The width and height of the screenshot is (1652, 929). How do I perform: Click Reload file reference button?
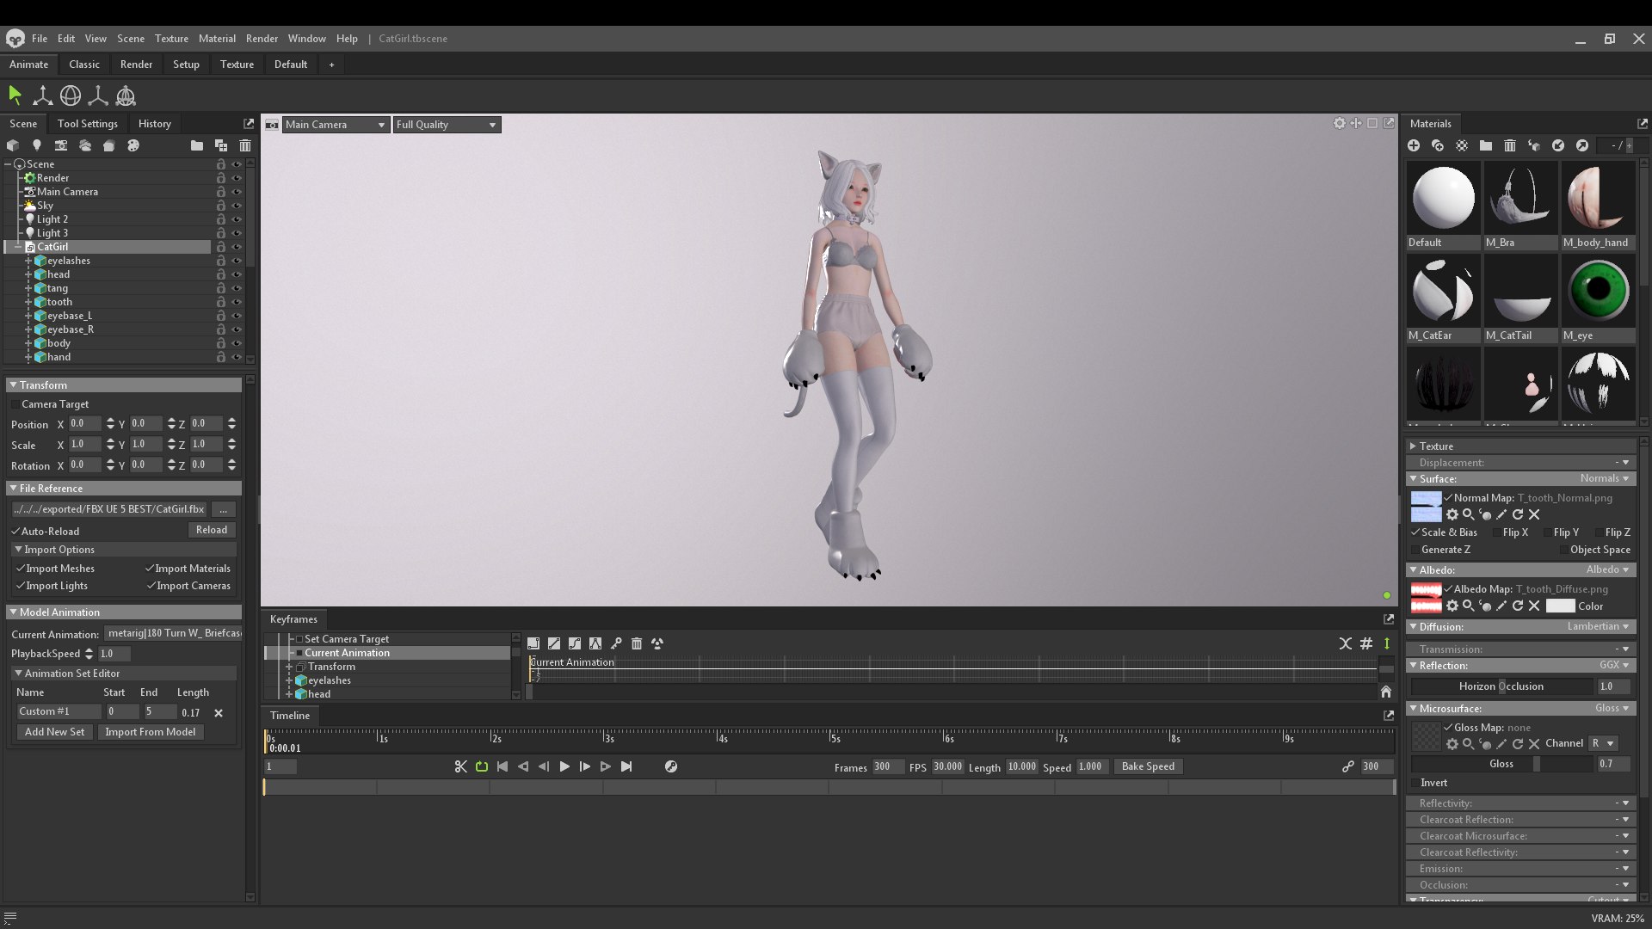click(x=211, y=530)
